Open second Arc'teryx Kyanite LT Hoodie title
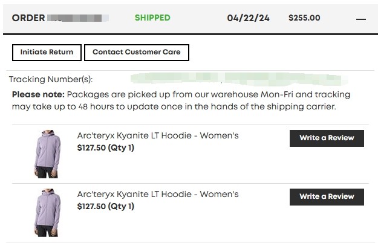 pos(158,195)
